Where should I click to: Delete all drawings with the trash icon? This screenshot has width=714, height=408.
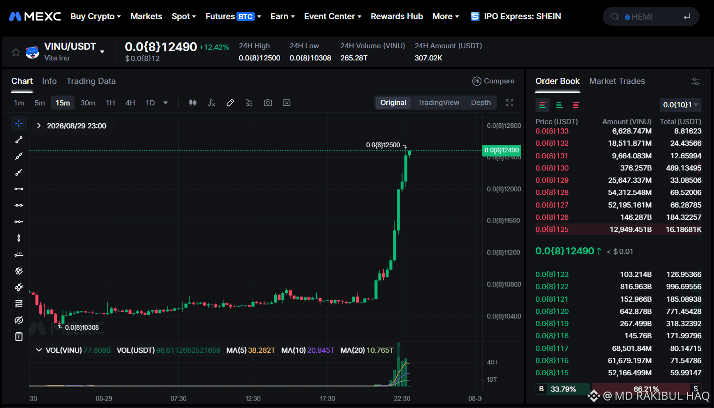tap(19, 336)
